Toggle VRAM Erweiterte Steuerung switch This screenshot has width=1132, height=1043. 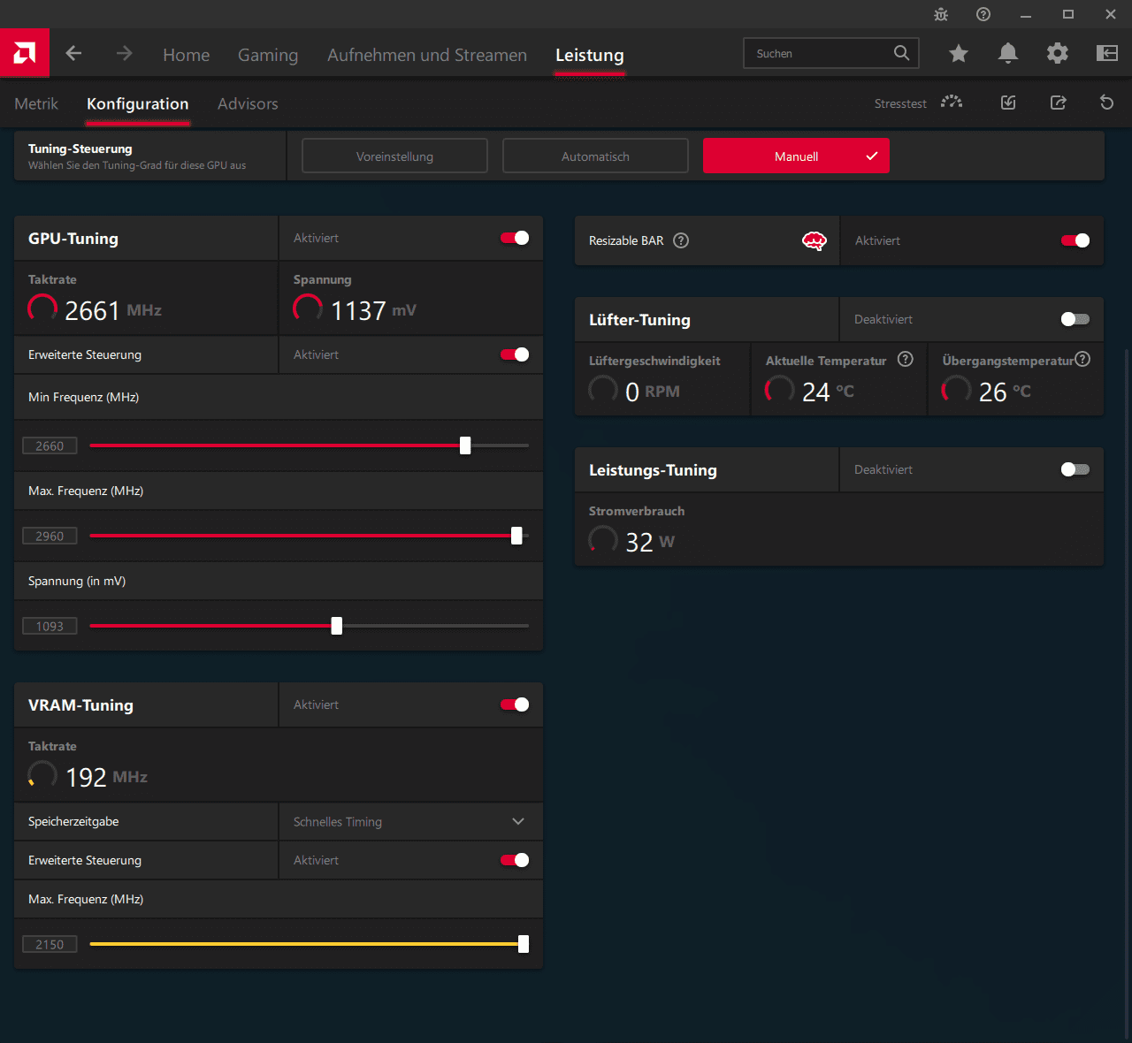click(515, 860)
